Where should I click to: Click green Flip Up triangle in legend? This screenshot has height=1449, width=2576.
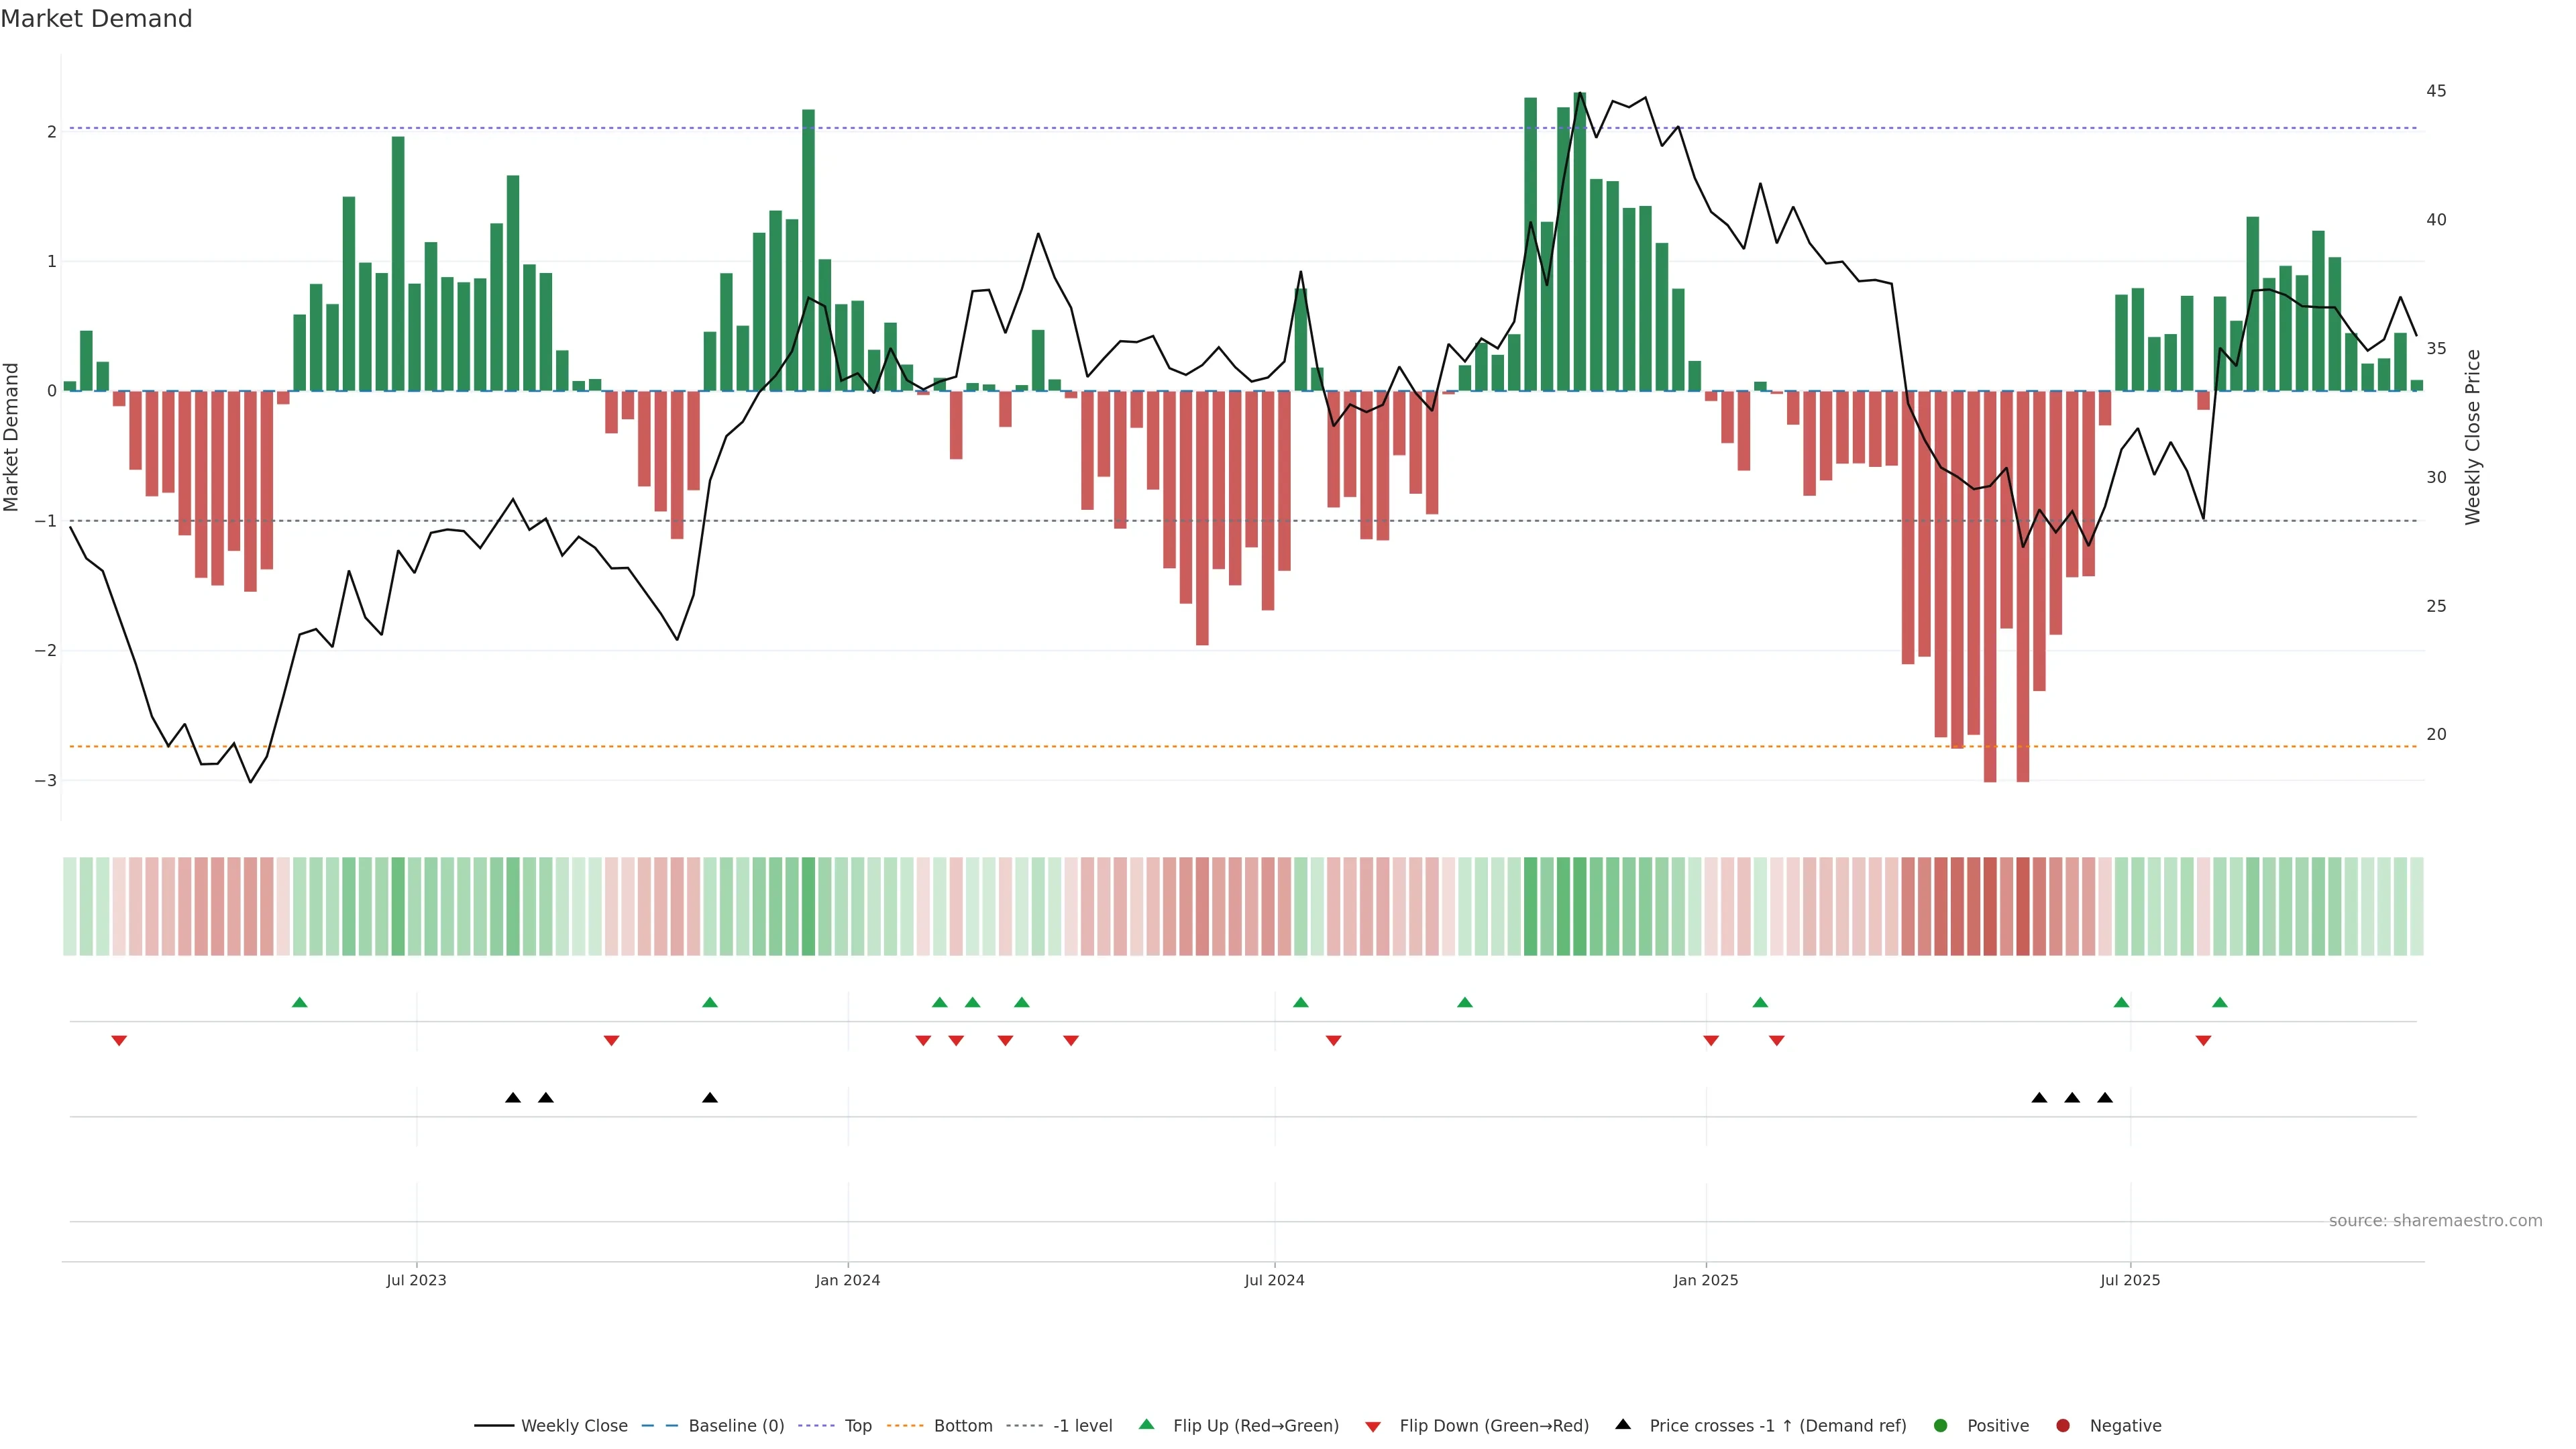click(x=1147, y=1424)
